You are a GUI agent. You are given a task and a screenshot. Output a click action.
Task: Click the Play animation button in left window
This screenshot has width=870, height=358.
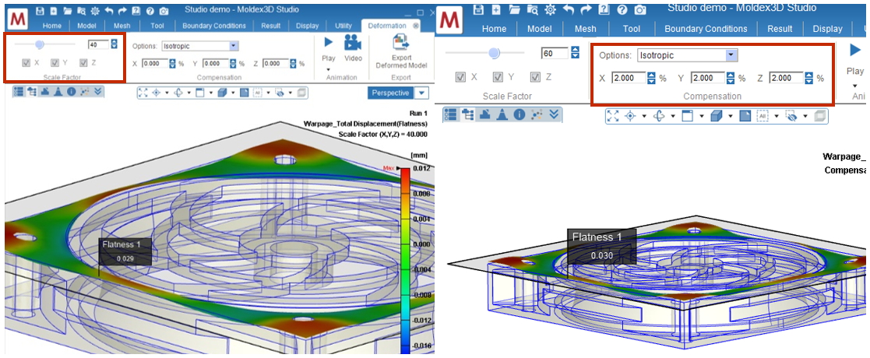(329, 42)
